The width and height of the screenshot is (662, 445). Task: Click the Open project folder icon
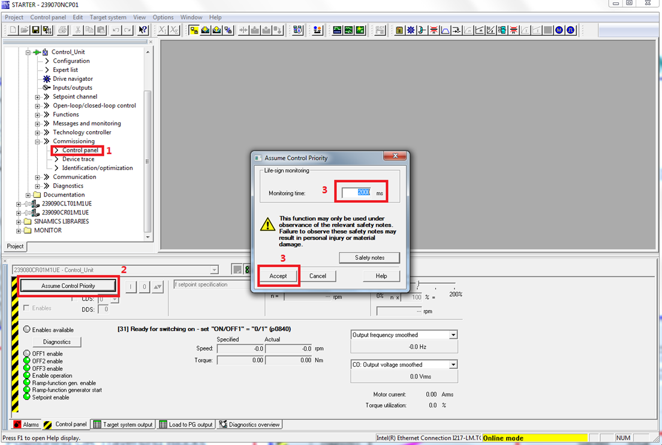[24, 30]
